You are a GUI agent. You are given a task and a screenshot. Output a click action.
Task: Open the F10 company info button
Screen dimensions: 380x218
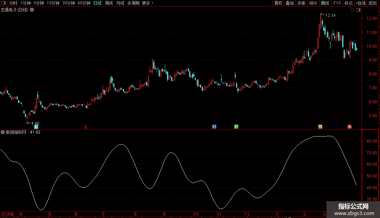(337, 3)
